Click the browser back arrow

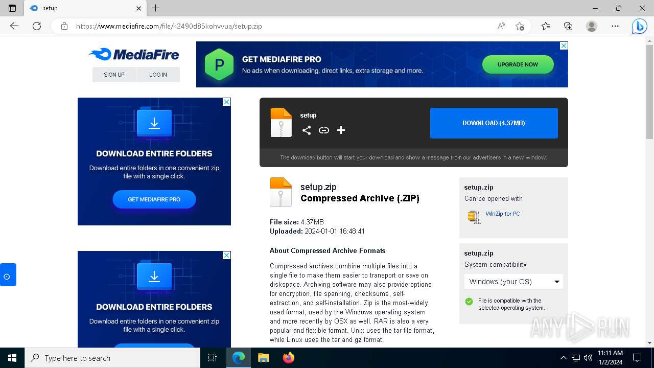pos(14,26)
